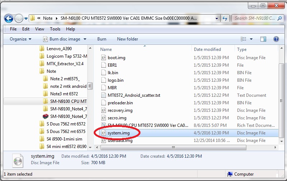The width and height of the screenshot is (287, 181).
Task: Select the secro.img disc icon
Action: click(x=103, y=118)
